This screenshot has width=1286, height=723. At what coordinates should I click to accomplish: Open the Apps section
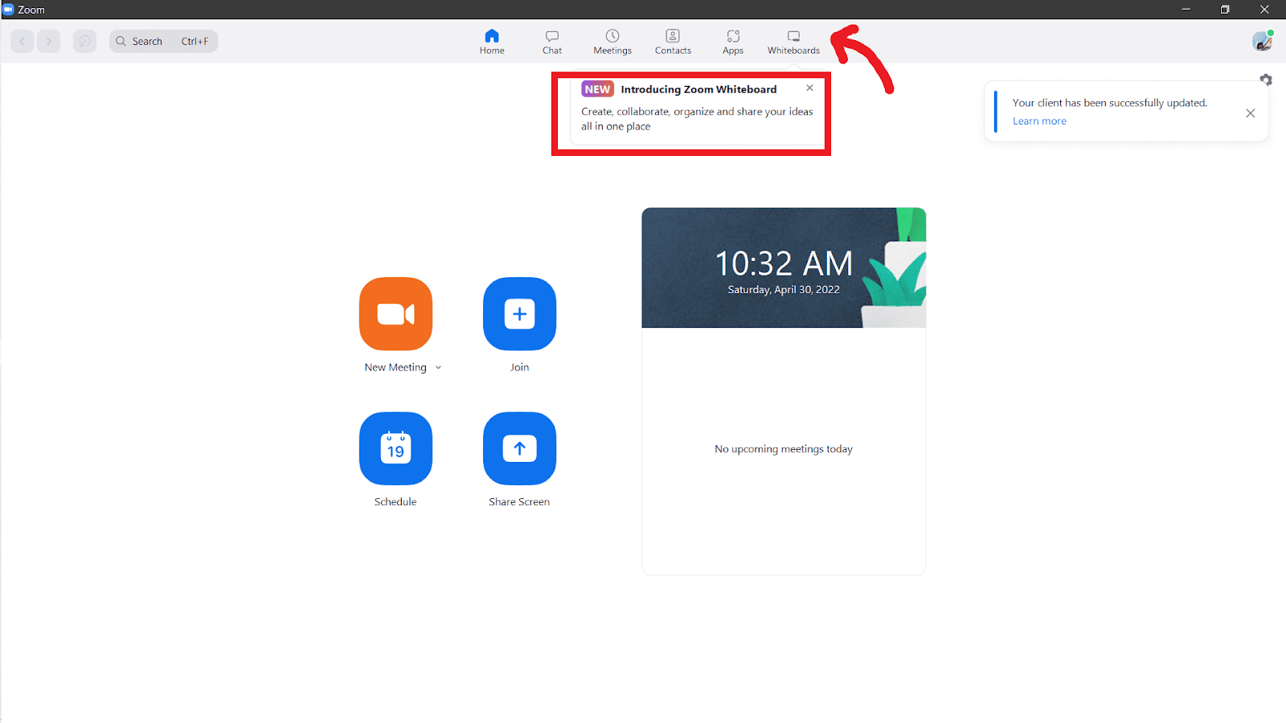coord(732,41)
